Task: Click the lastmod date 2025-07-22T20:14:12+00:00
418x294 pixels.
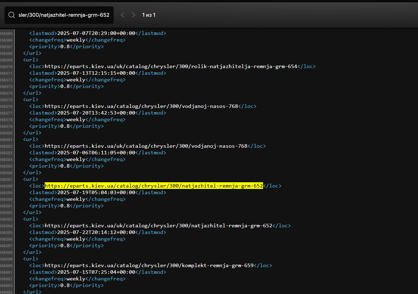Action: (x=95, y=233)
